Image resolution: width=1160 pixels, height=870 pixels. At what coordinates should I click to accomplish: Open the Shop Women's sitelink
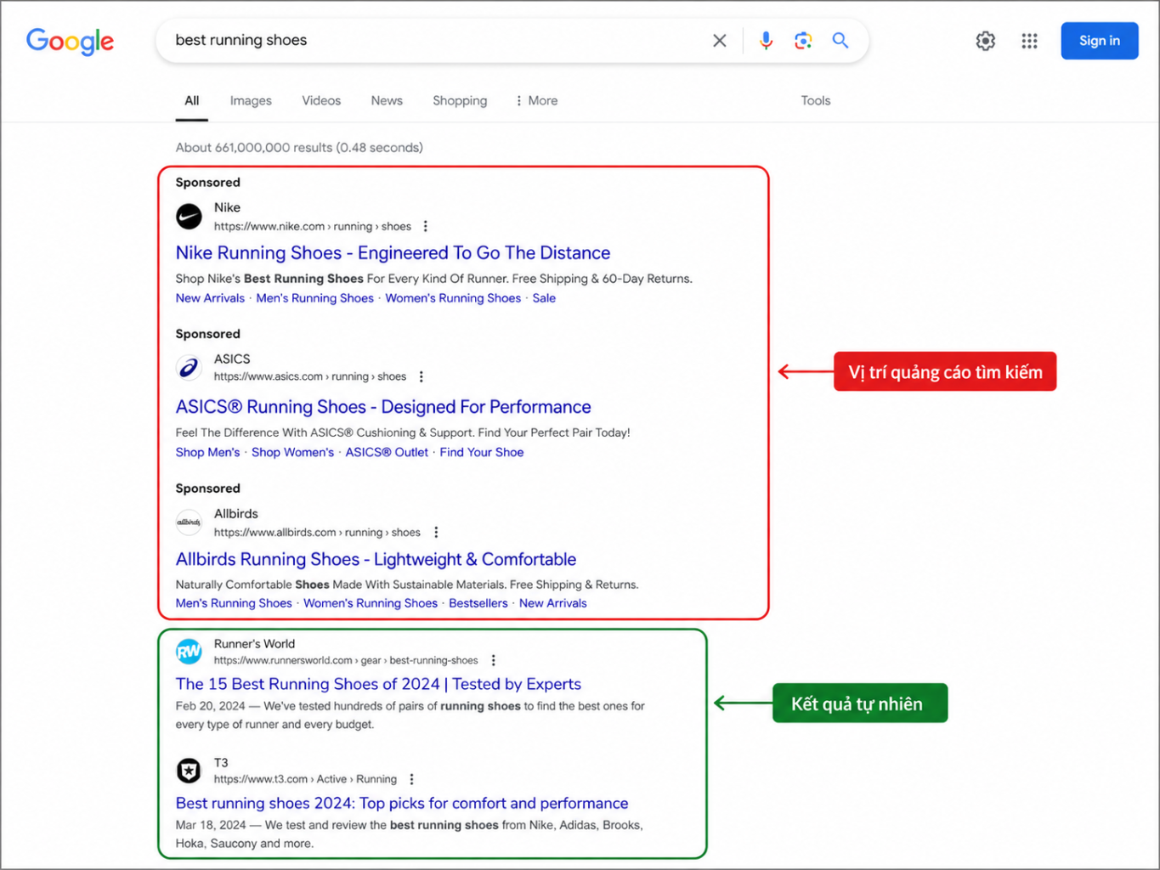(x=293, y=453)
